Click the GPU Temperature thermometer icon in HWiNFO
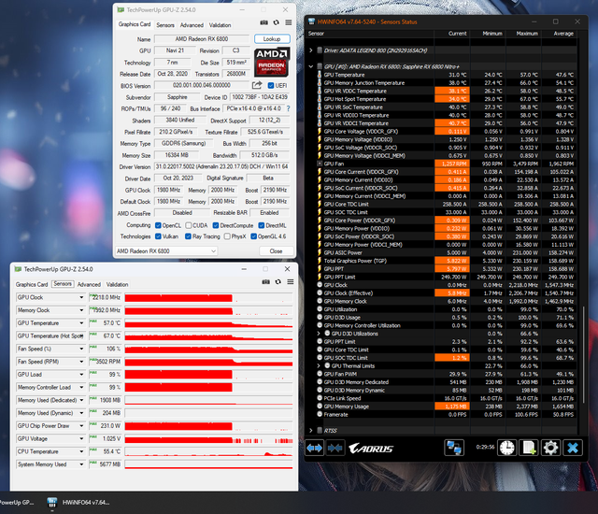This screenshot has height=514, width=598. point(320,75)
